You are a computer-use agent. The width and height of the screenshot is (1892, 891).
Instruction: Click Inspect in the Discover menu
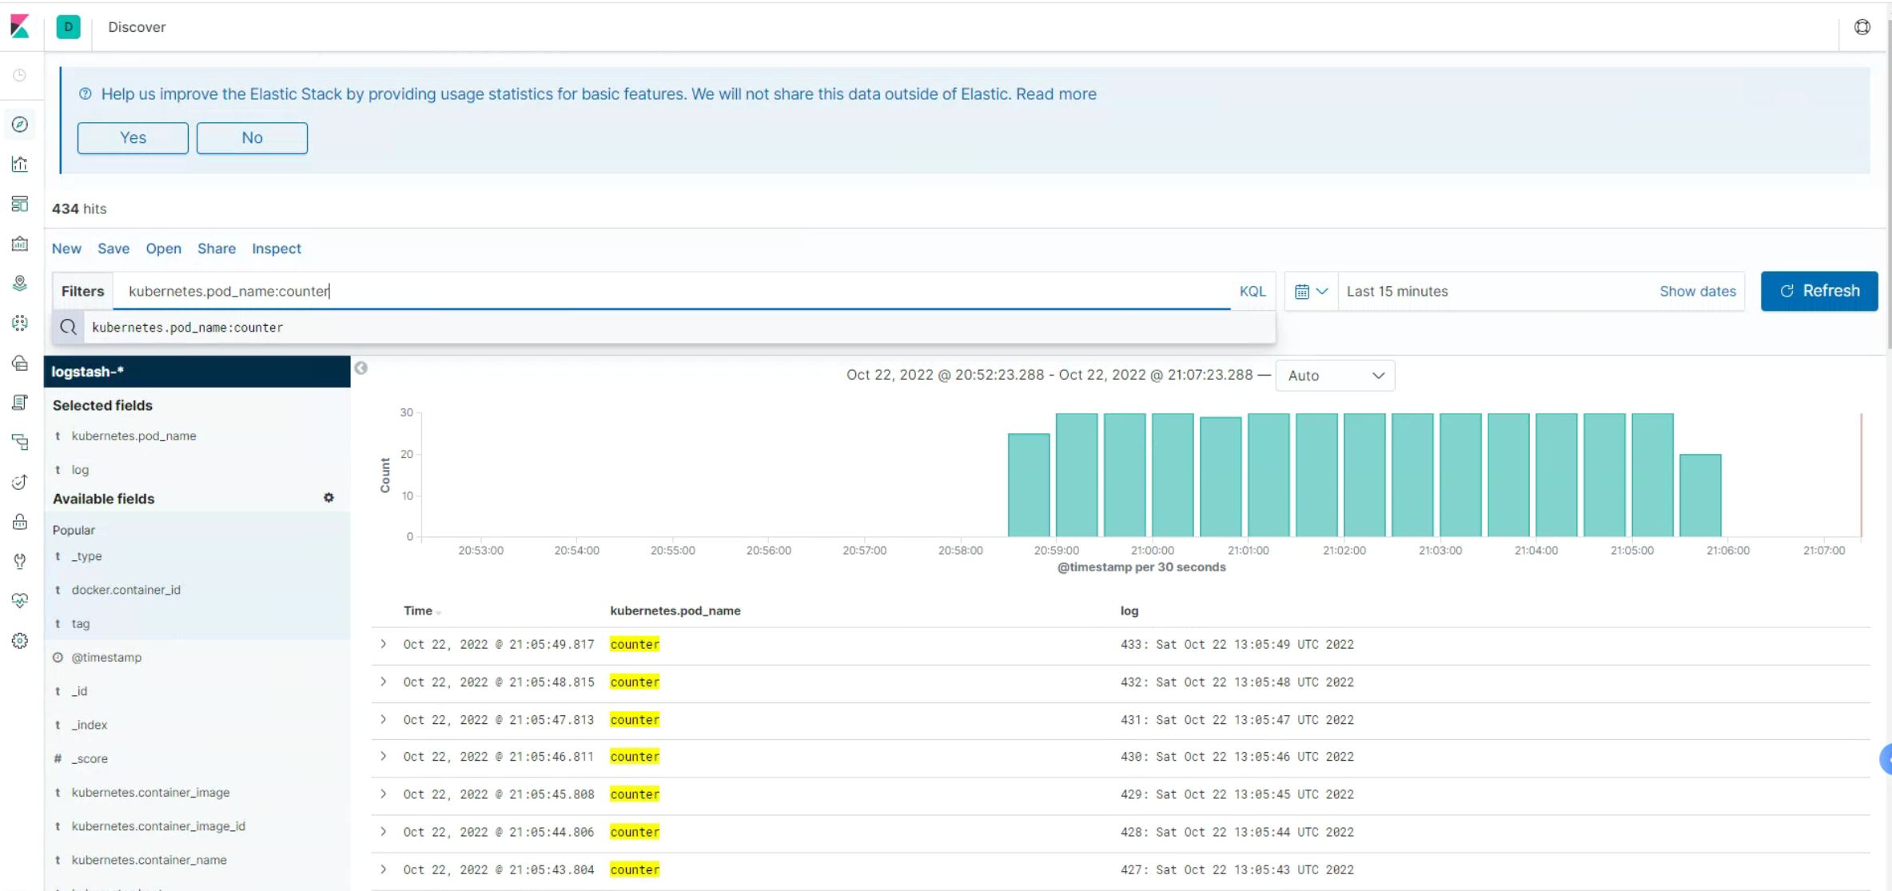point(277,249)
